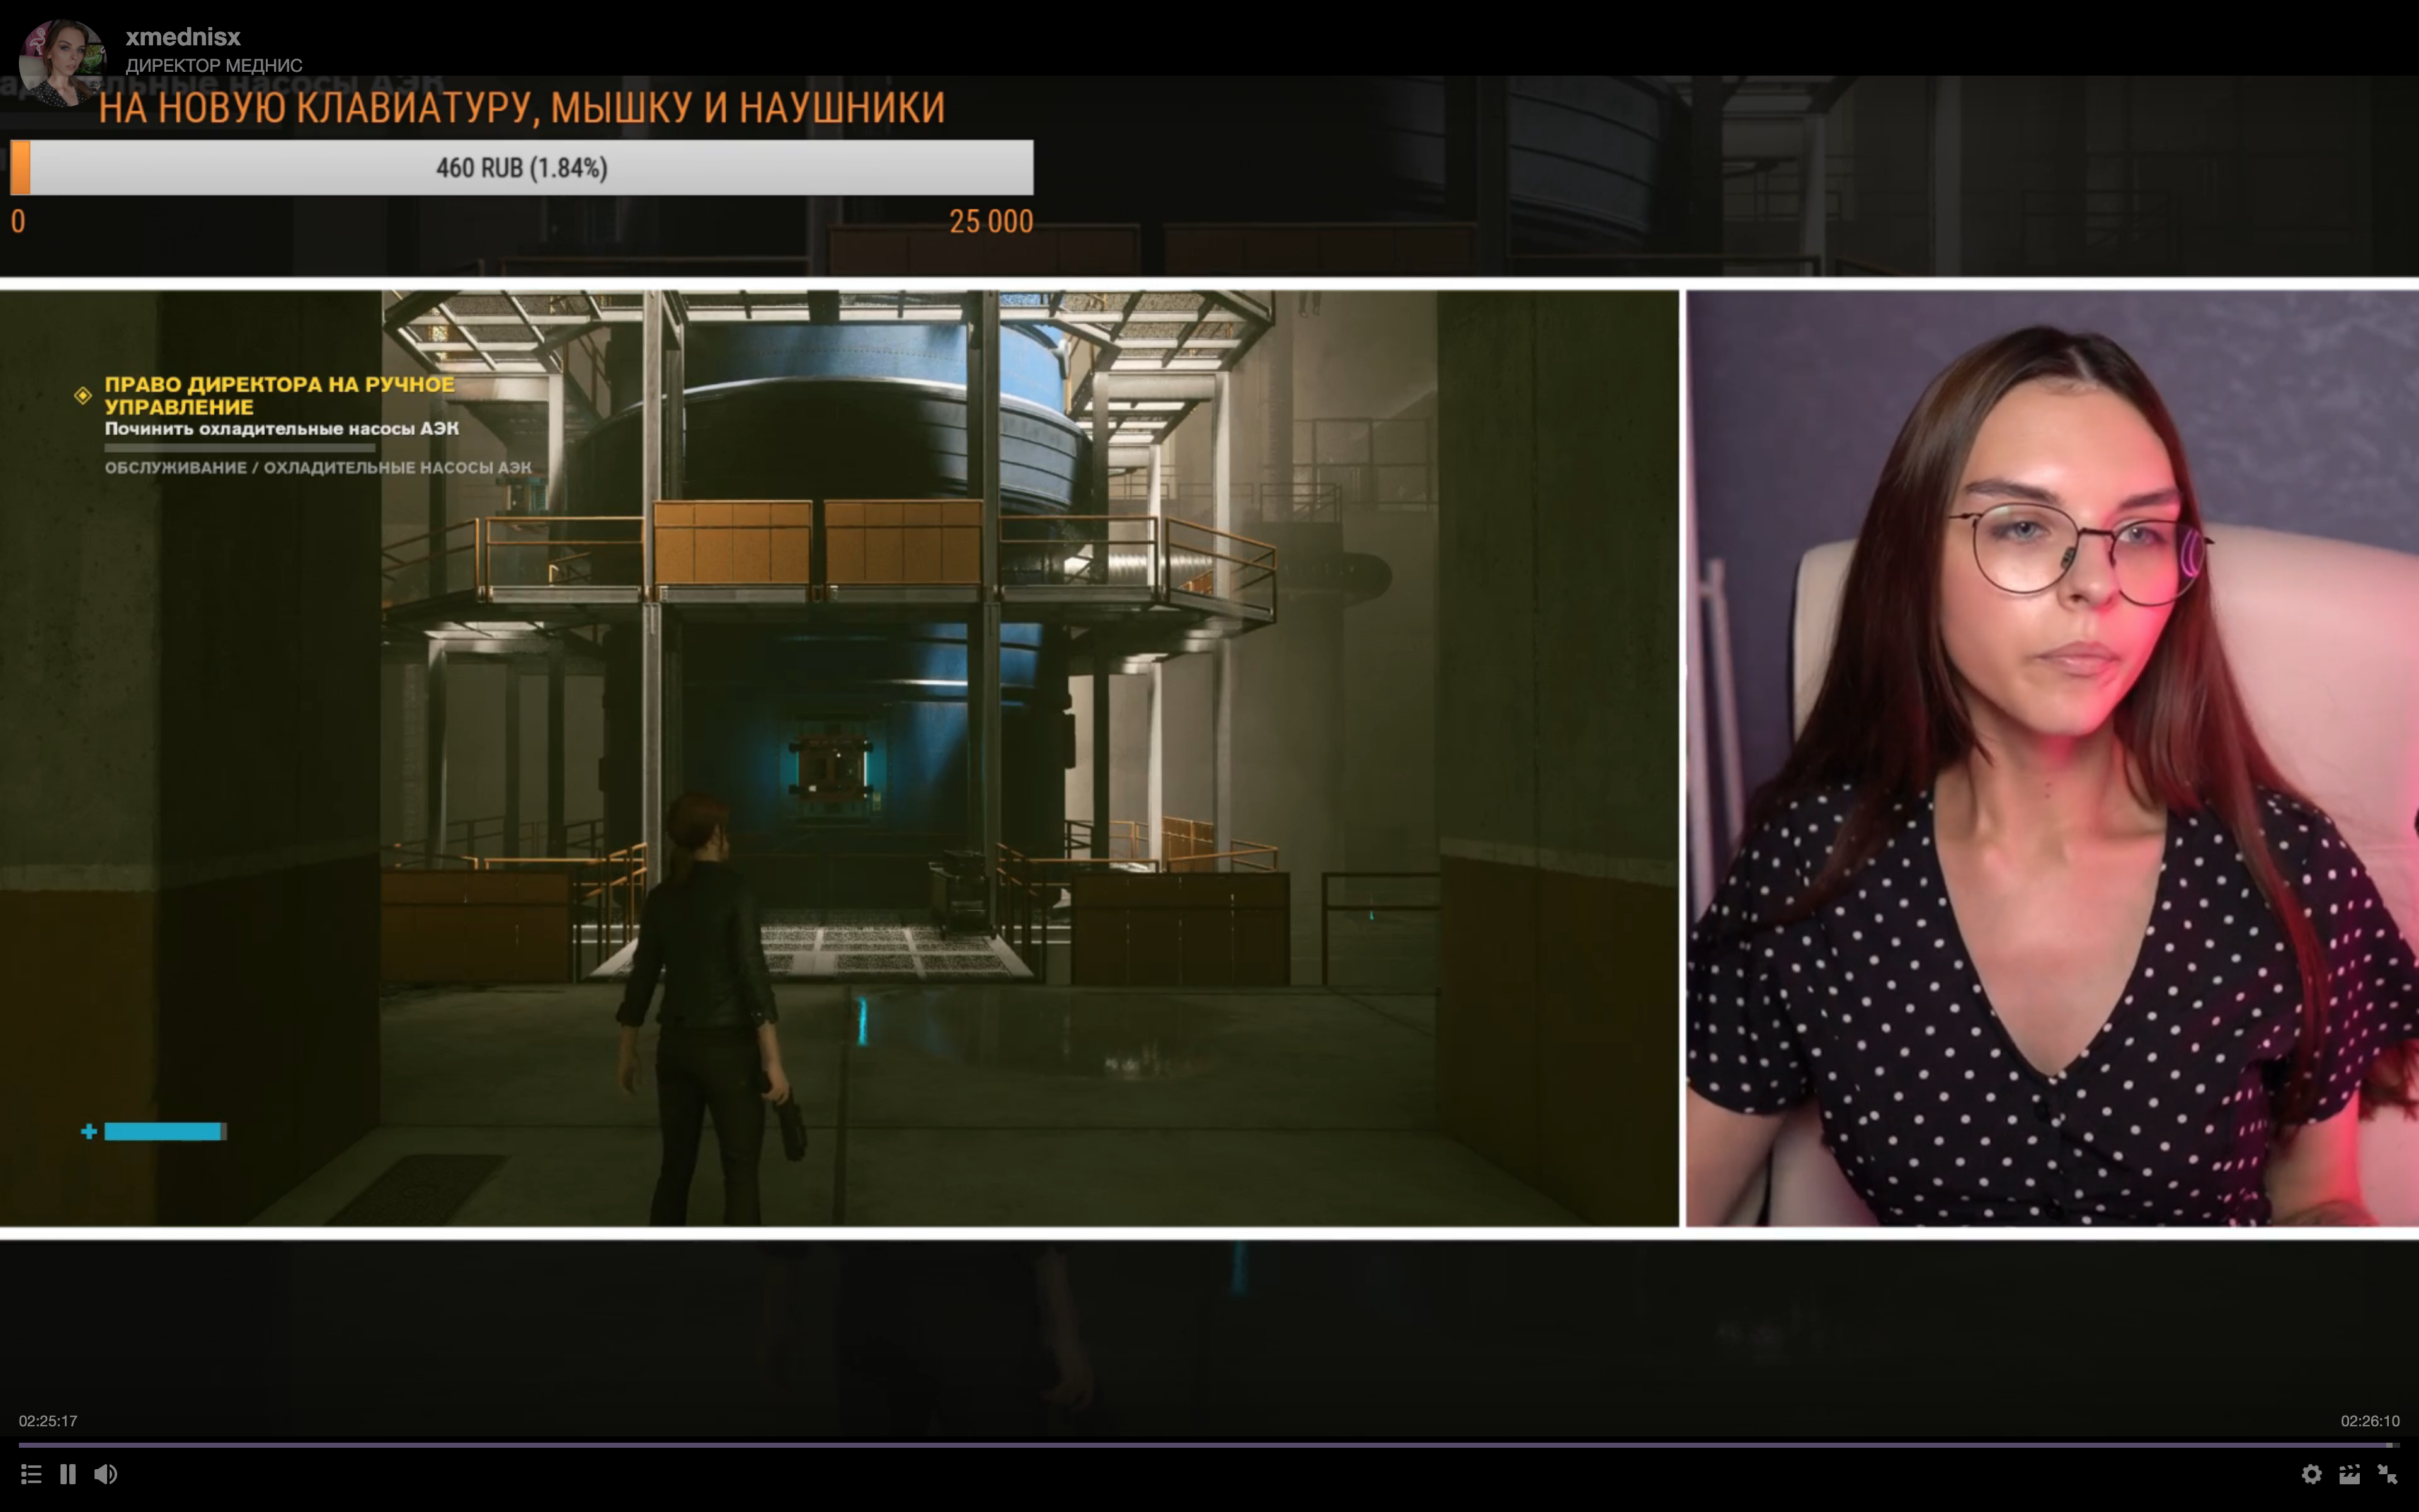Seek on the video progress bar
The height and width of the screenshot is (1512, 2419).
point(1208,1445)
